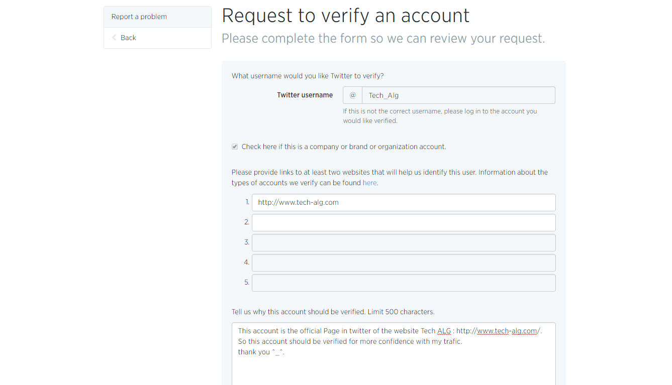Toggle the company or brand account checkbox
The width and height of the screenshot is (672, 385).
235,147
